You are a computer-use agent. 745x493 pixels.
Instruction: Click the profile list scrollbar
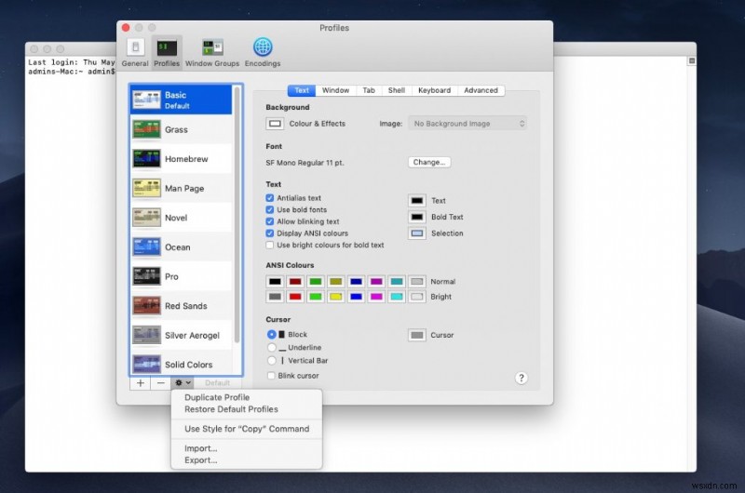point(237,215)
